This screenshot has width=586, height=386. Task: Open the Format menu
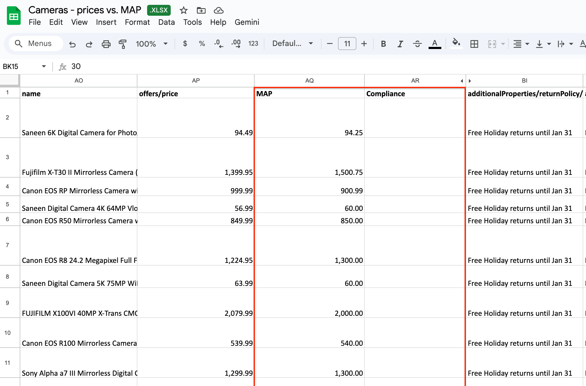tap(137, 22)
